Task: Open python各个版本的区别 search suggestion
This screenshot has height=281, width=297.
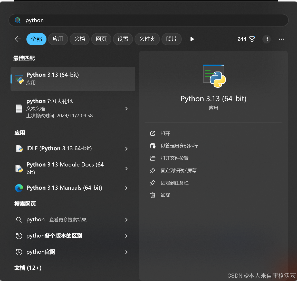Action: click(x=73, y=236)
